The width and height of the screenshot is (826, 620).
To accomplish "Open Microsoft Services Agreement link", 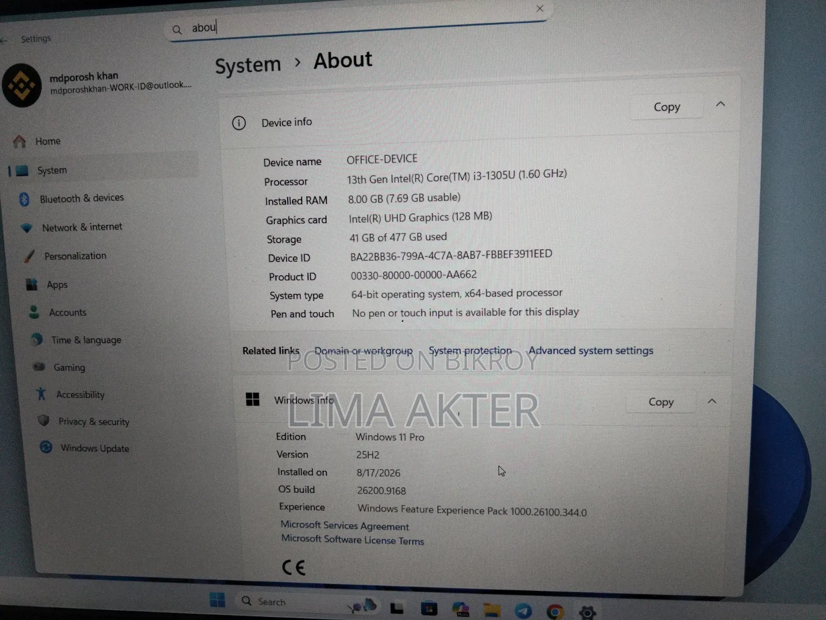I will 345,525.
